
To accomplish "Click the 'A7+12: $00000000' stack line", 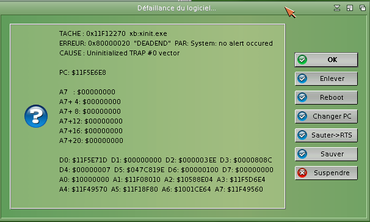I will pyautogui.click(x=91, y=122).
